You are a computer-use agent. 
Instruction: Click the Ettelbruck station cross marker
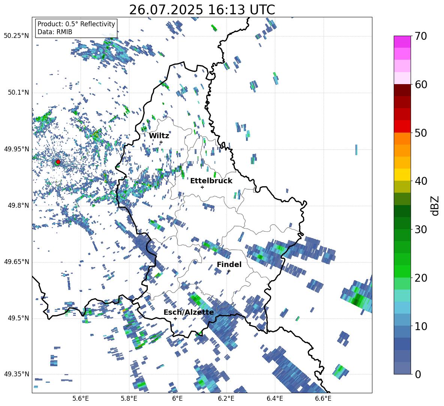coord(202,187)
